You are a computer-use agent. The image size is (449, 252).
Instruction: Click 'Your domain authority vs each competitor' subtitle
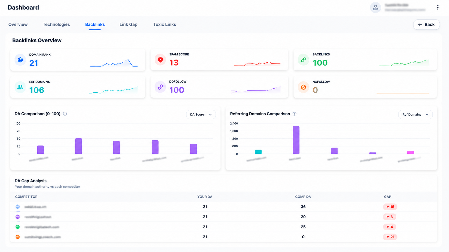(48, 187)
